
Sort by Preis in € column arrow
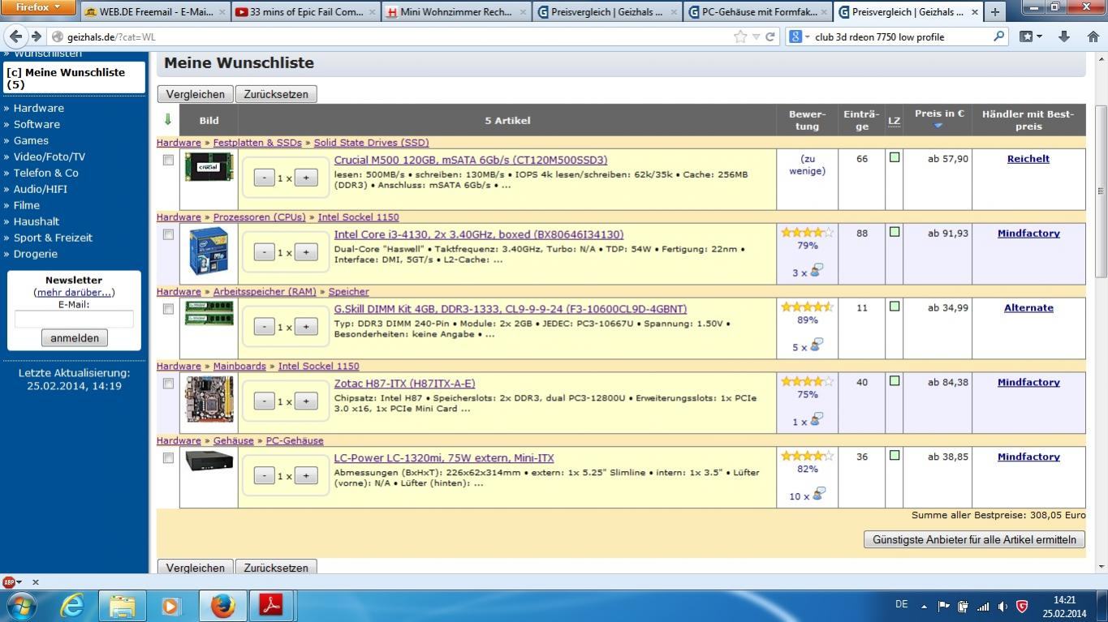tap(938, 127)
